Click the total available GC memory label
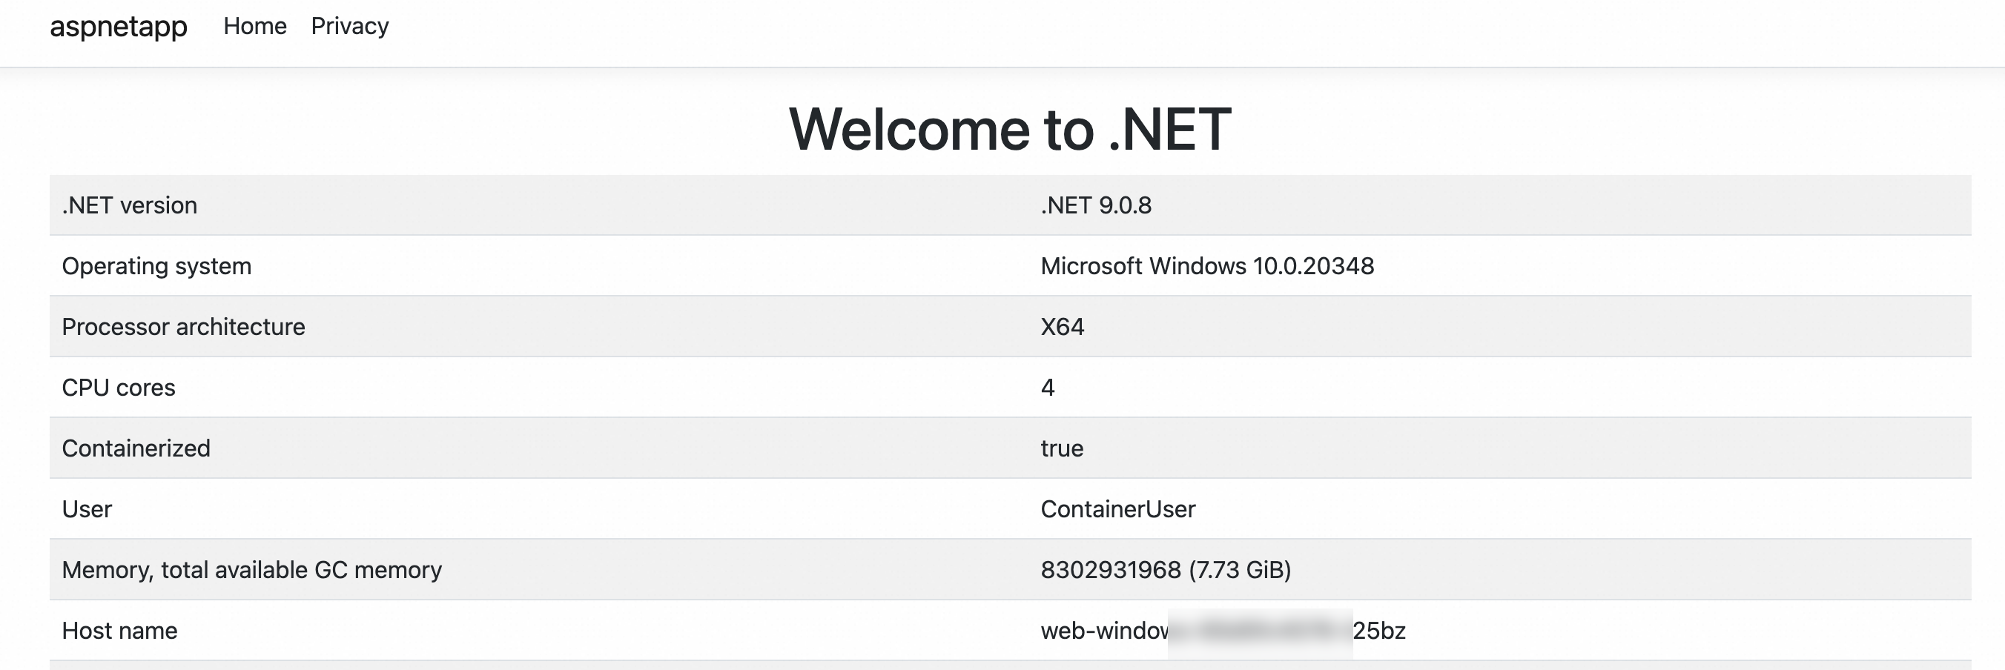Image resolution: width=2005 pixels, height=670 pixels. tap(251, 570)
